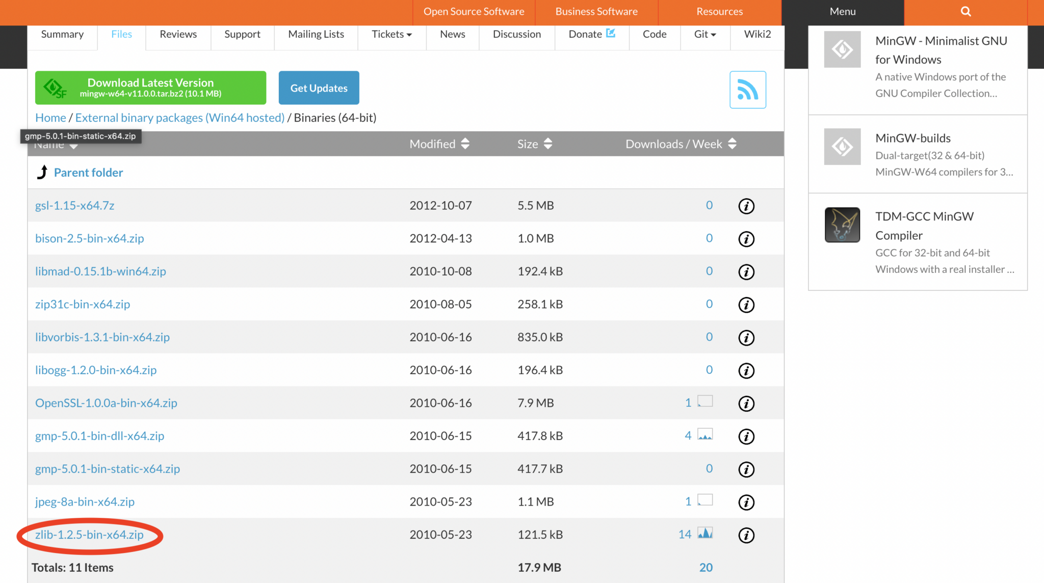Image resolution: width=1044 pixels, height=583 pixels.
Task: Show info for libmad-0.15.1b-win64.zip
Action: pyautogui.click(x=746, y=272)
